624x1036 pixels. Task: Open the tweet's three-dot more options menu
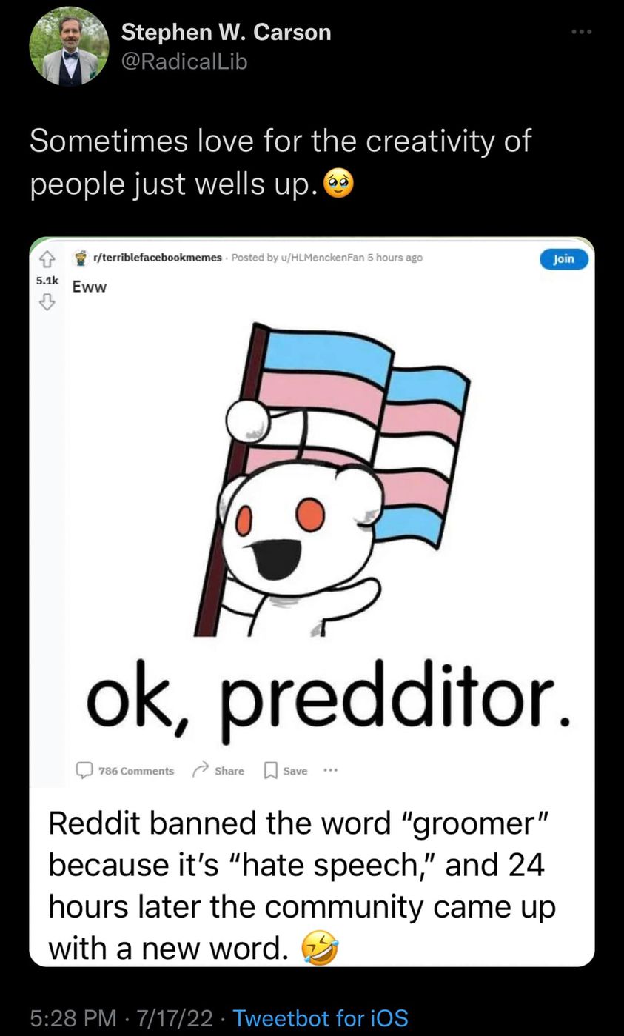pos(582,32)
